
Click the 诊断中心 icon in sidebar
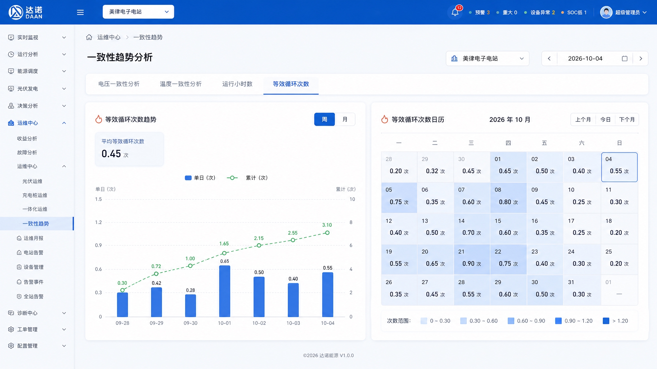click(x=11, y=313)
